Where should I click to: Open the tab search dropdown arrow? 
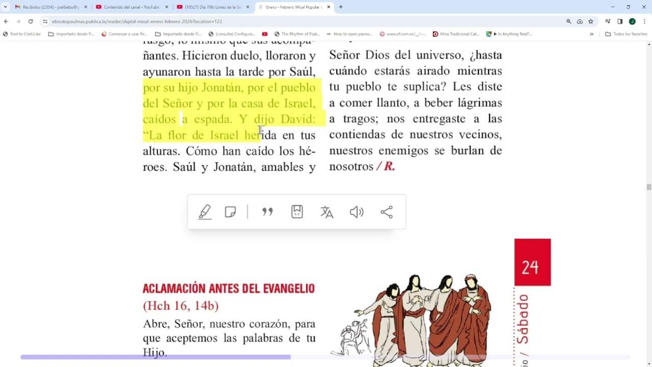[5, 7]
